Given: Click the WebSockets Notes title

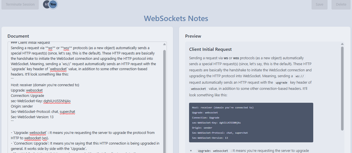Looking at the screenshot, I should [176, 19].
